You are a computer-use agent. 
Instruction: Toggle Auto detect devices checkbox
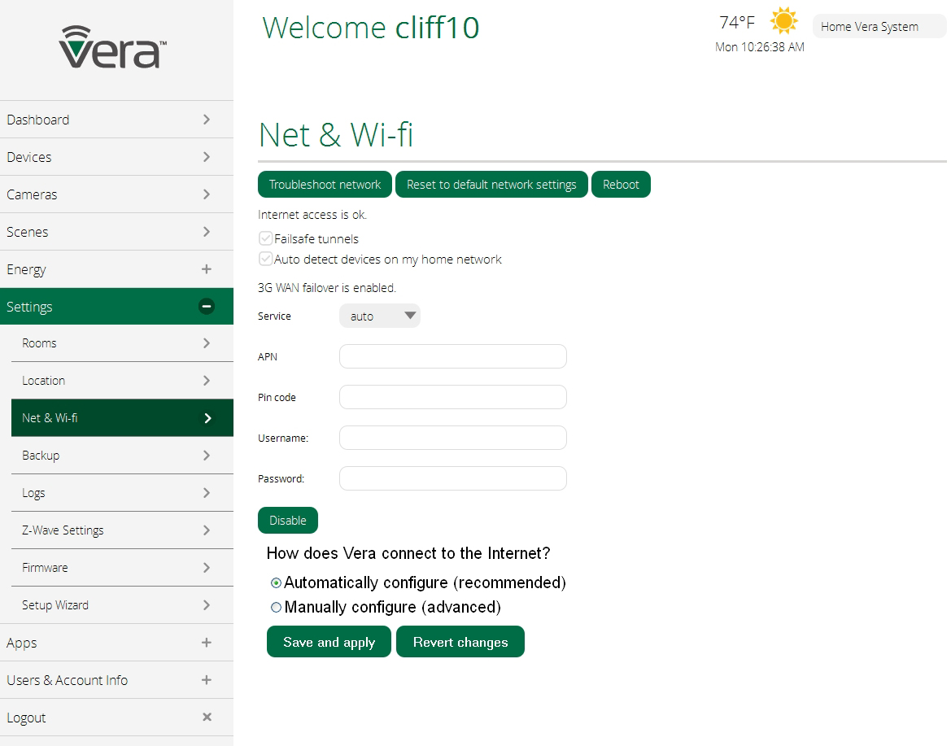(x=265, y=260)
